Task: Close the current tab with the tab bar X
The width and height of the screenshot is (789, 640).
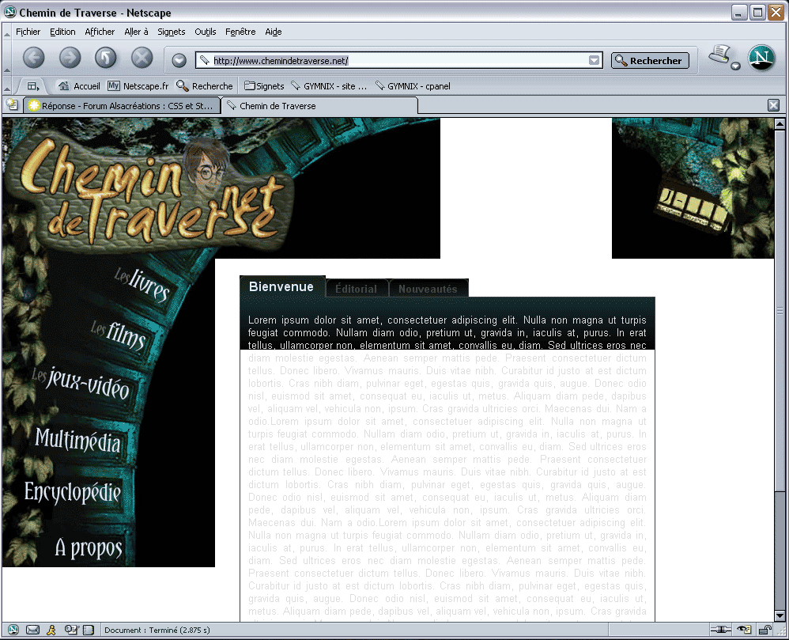Action: pyautogui.click(x=773, y=105)
